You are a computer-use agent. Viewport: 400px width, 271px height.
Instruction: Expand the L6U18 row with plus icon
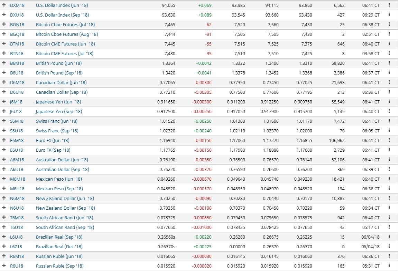[4, 237]
